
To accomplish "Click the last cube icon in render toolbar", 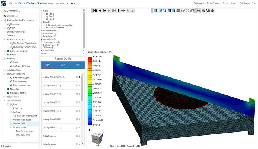I will pos(192,11).
